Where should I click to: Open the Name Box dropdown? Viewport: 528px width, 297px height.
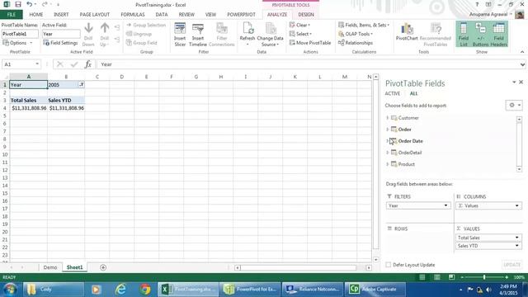point(37,64)
